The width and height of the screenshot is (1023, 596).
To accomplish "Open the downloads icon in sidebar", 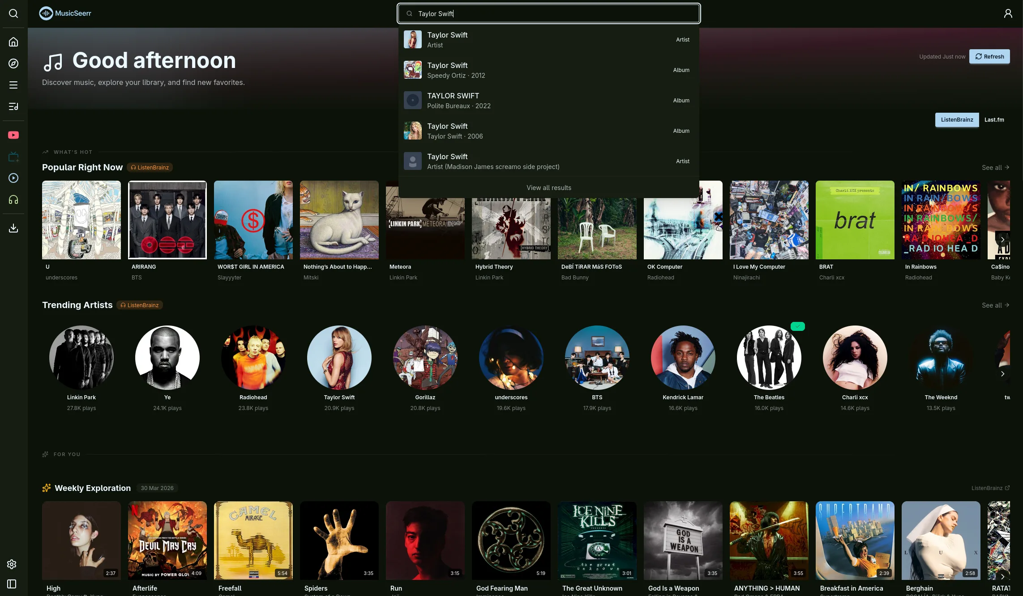I will tap(13, 228).
